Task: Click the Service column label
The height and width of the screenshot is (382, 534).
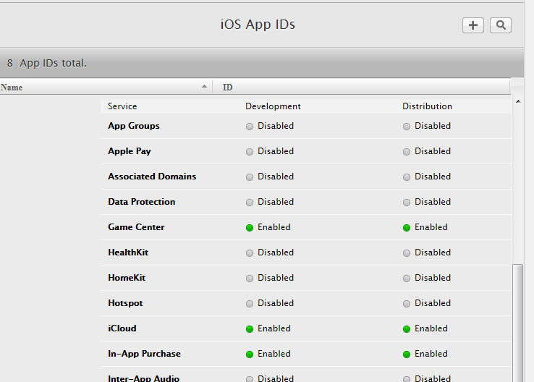Action: (x=122, y=106)
